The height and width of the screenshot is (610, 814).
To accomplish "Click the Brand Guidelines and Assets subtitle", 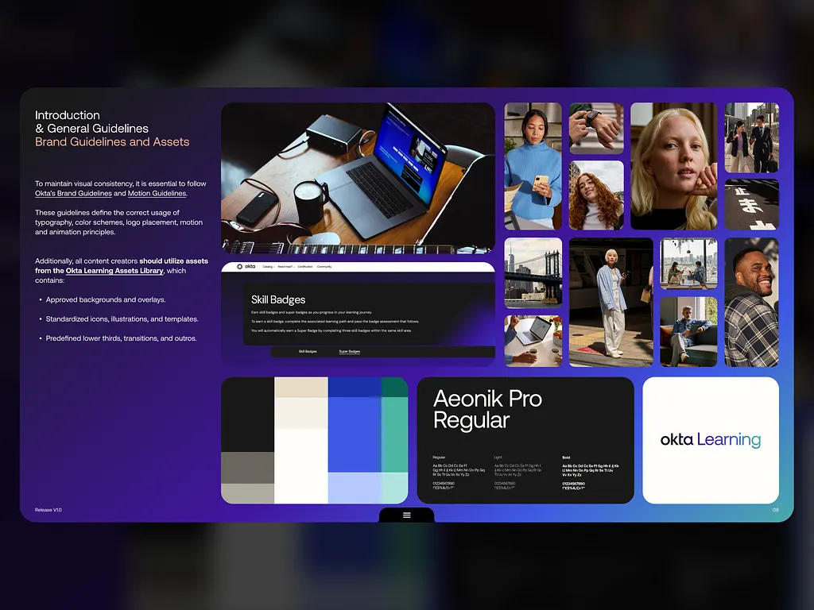I will click(112, 141).
